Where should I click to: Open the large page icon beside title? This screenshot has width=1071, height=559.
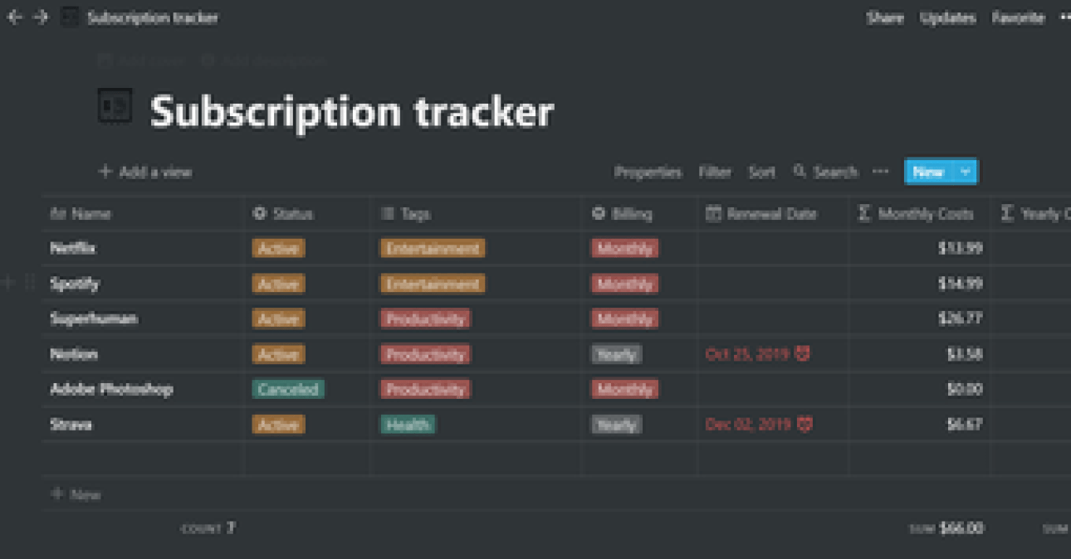click(115, 107)
